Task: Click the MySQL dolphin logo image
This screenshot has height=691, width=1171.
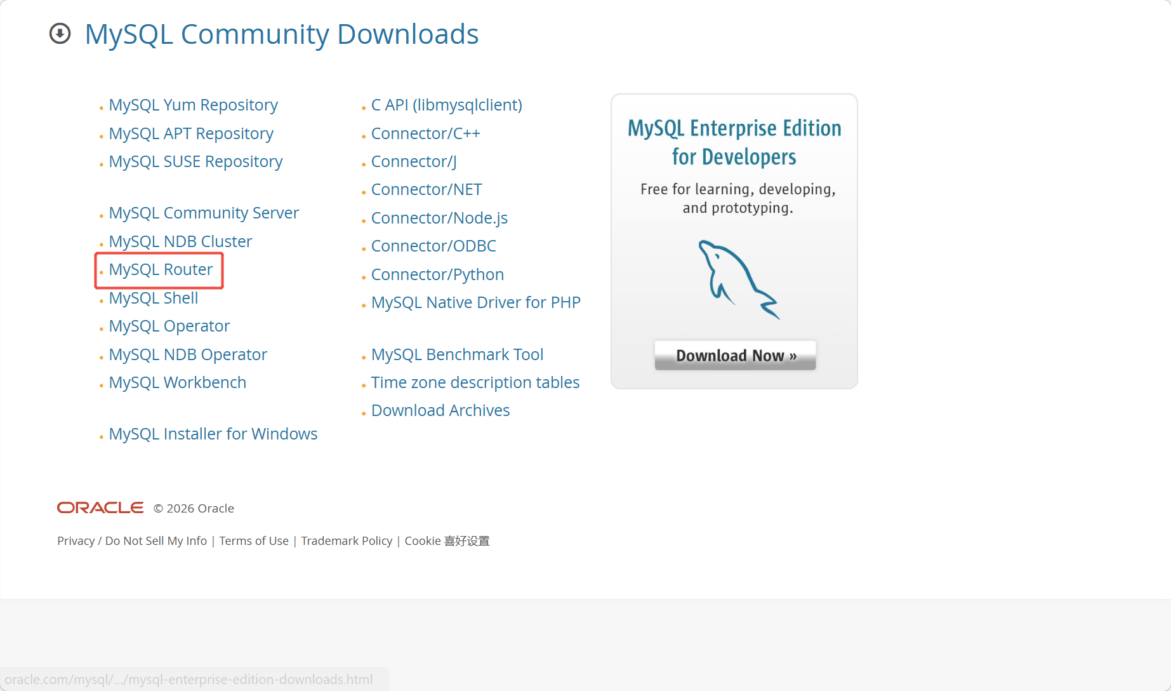Action: pos(739,279)
